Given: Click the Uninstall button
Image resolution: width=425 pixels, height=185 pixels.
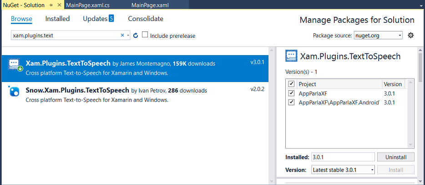Looking at the screenshot, I should pos(396,157).
